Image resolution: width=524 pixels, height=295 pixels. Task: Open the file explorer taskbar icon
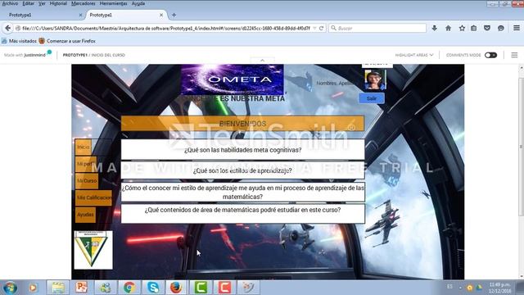click(x=58, y=288)
